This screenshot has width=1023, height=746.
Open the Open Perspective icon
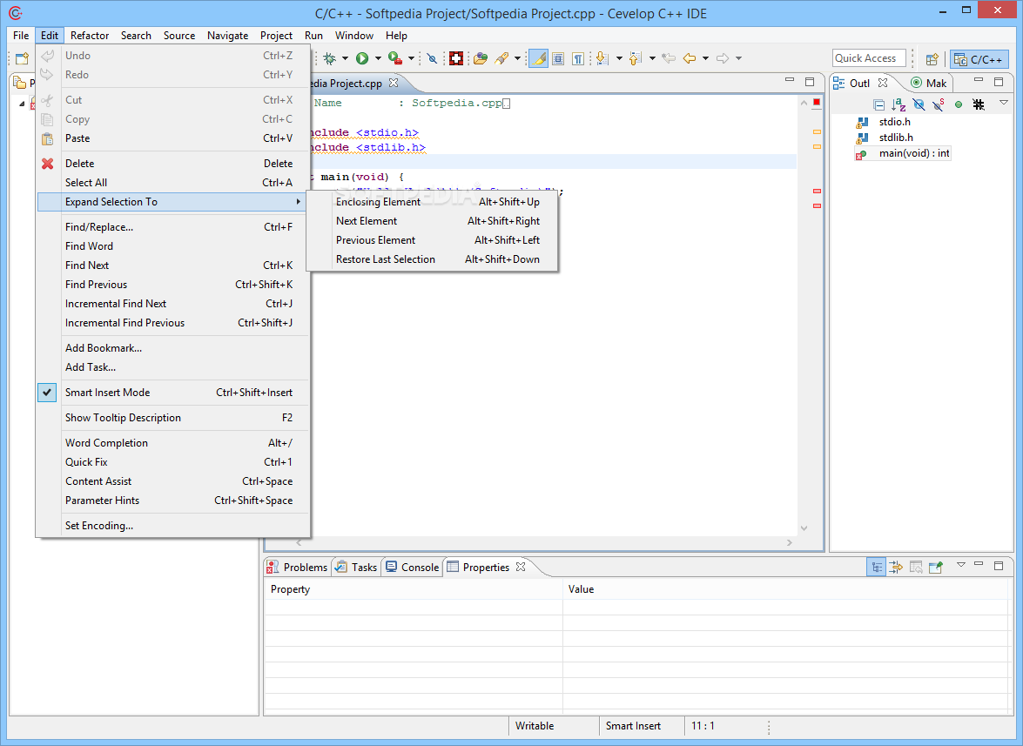[932, 59]
